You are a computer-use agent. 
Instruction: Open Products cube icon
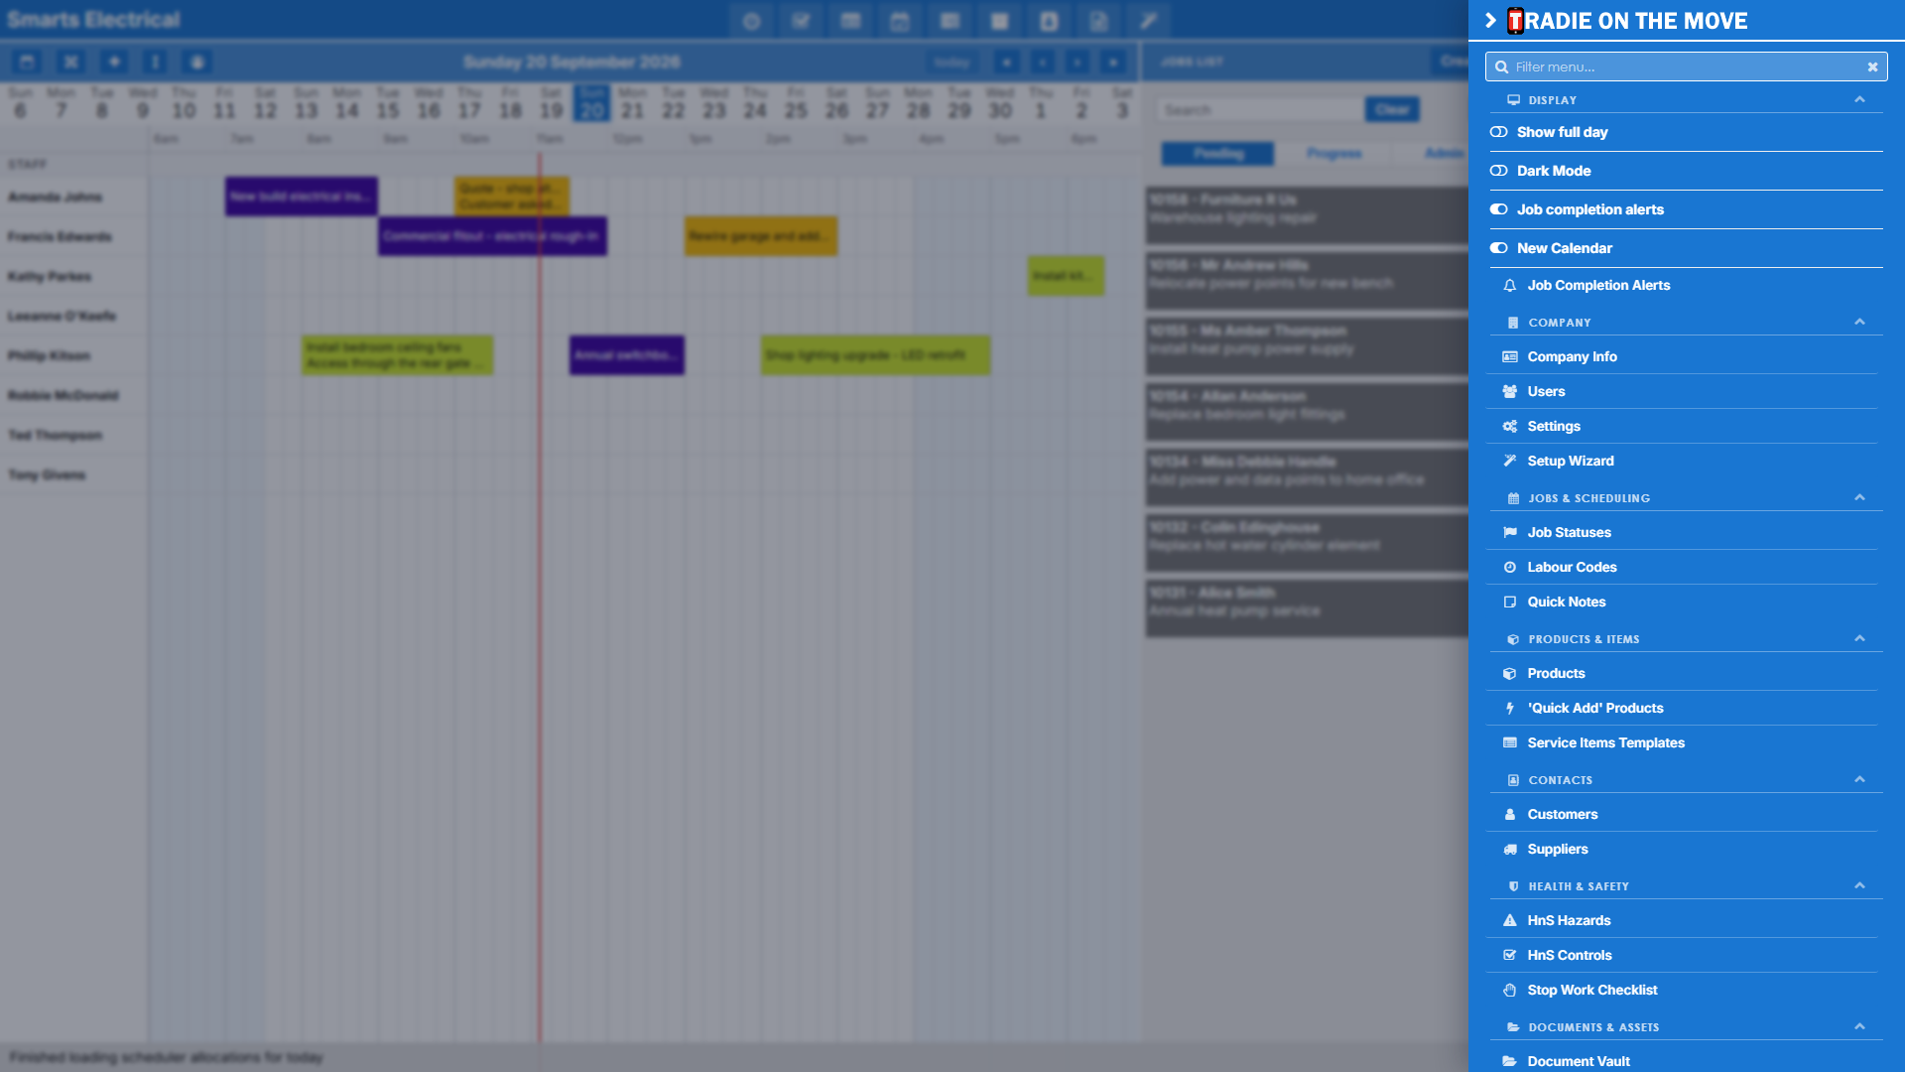[1510, 673]
